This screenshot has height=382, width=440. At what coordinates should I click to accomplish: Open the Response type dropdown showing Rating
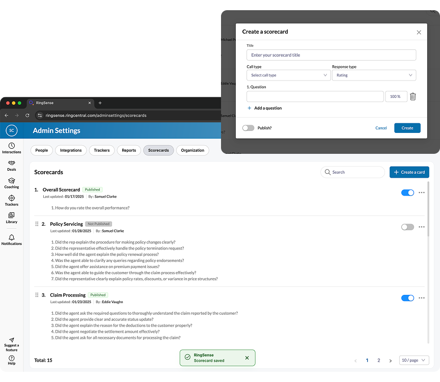click(x=374, y=75)
